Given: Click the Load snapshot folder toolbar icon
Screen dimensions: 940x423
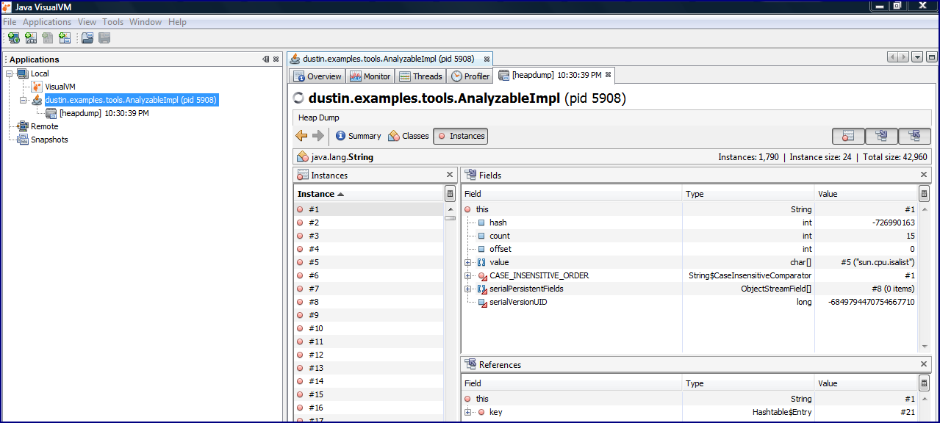Looking at the screenshot, I should tap(87, 38).
